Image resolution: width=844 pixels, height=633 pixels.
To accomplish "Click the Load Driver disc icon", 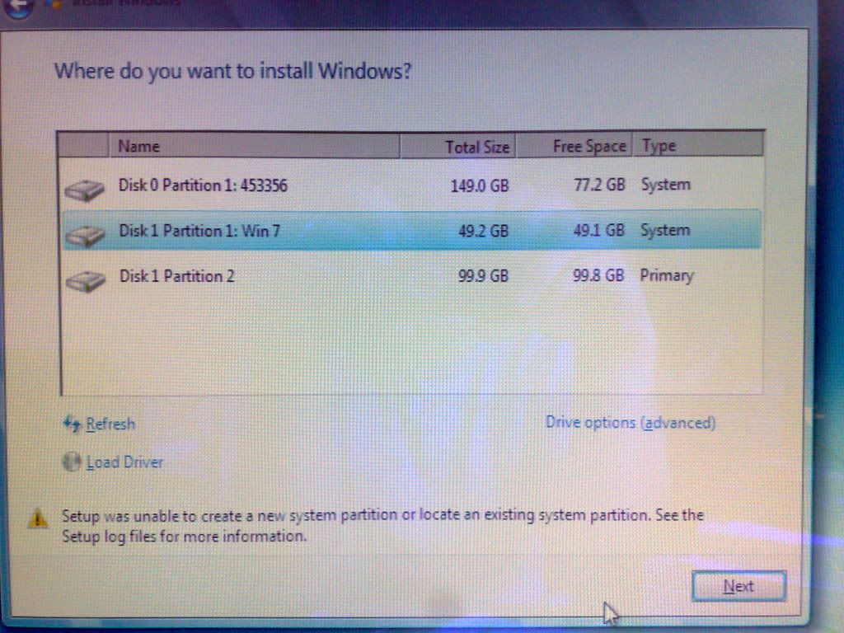I will [72, 462].
